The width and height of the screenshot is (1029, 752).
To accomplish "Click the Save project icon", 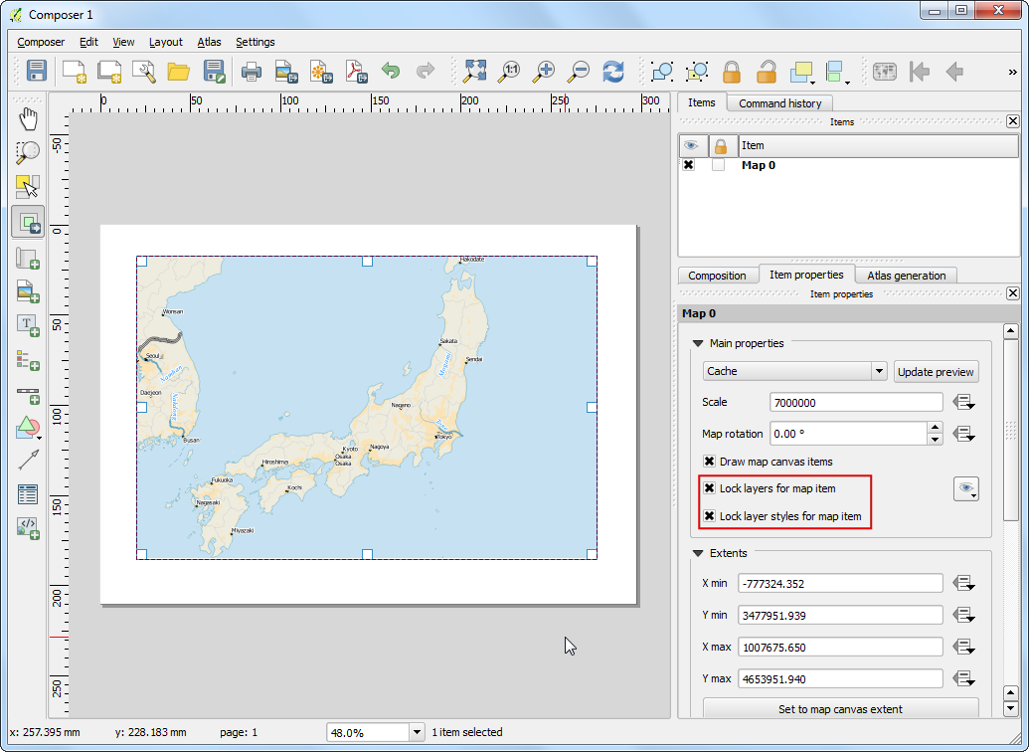I will pyautogui.click(x=37, y=71).
